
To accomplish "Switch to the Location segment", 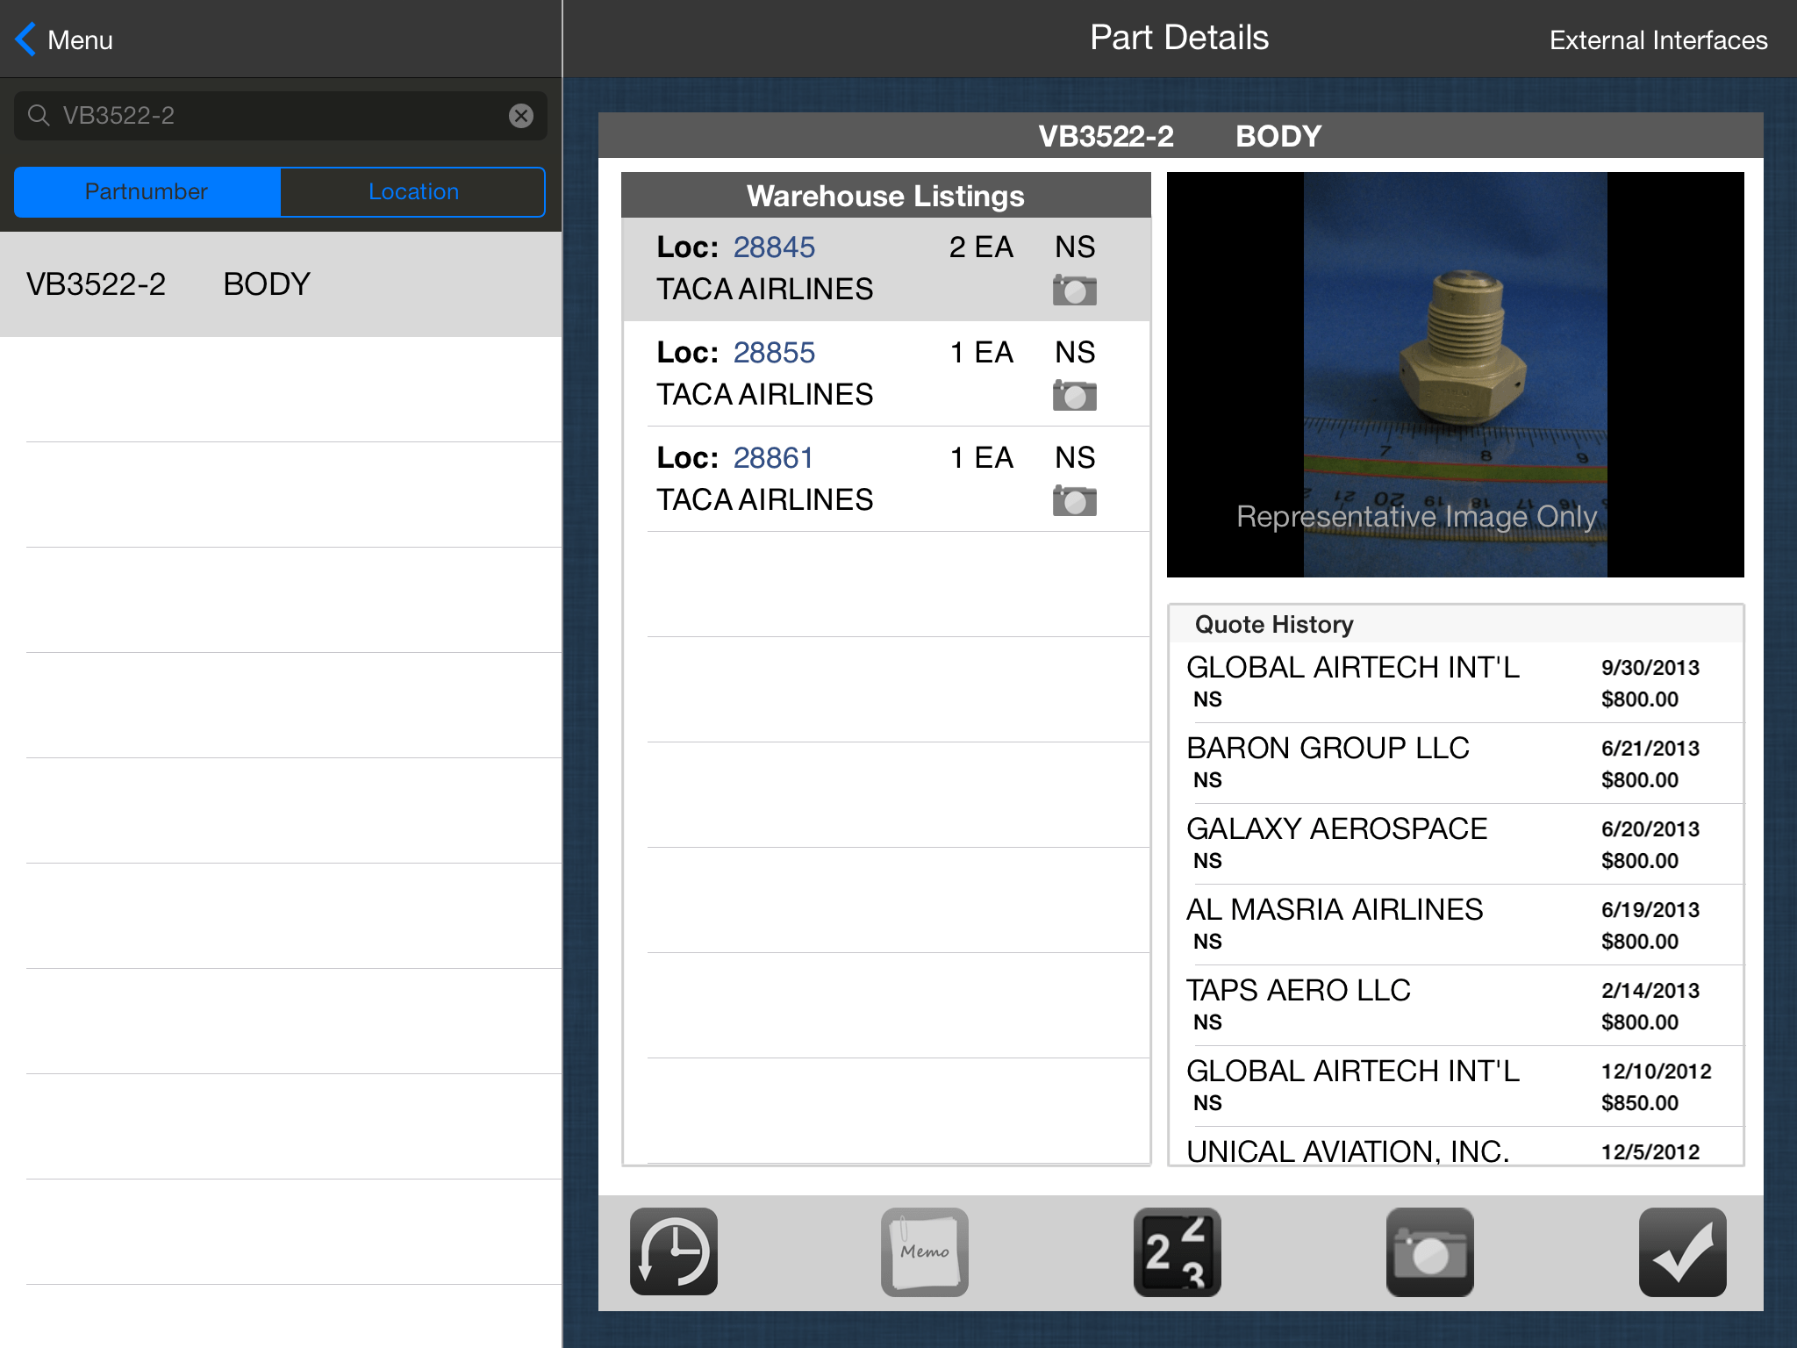I will click(x=413, y=191).
